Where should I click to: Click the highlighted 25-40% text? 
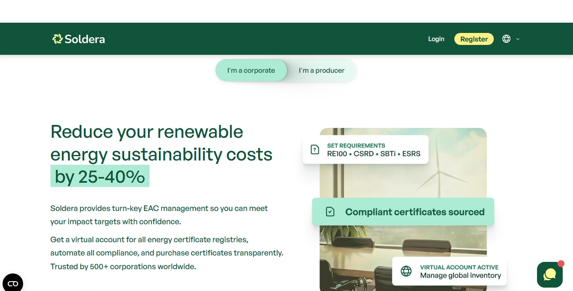[100, 176]
